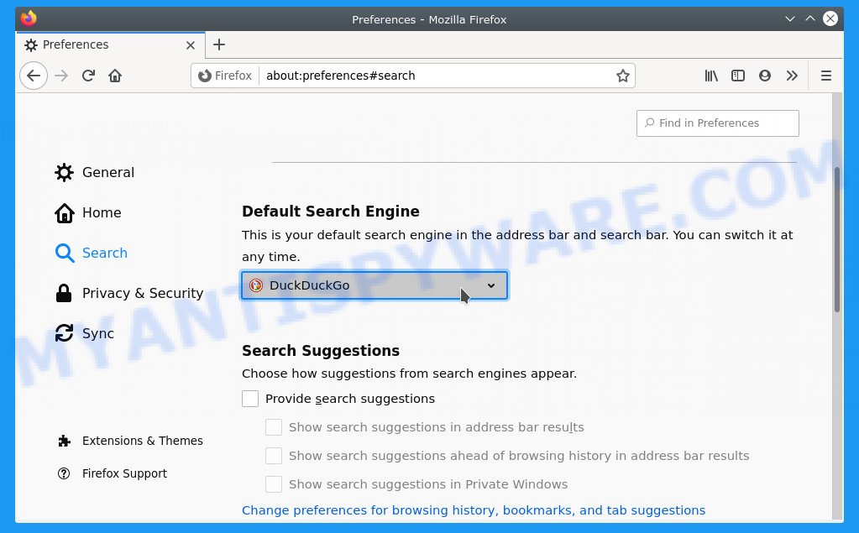Toggle suggestions in address bar results checkbox
This screenshot has height=533, width=859.
click(274, 427)
